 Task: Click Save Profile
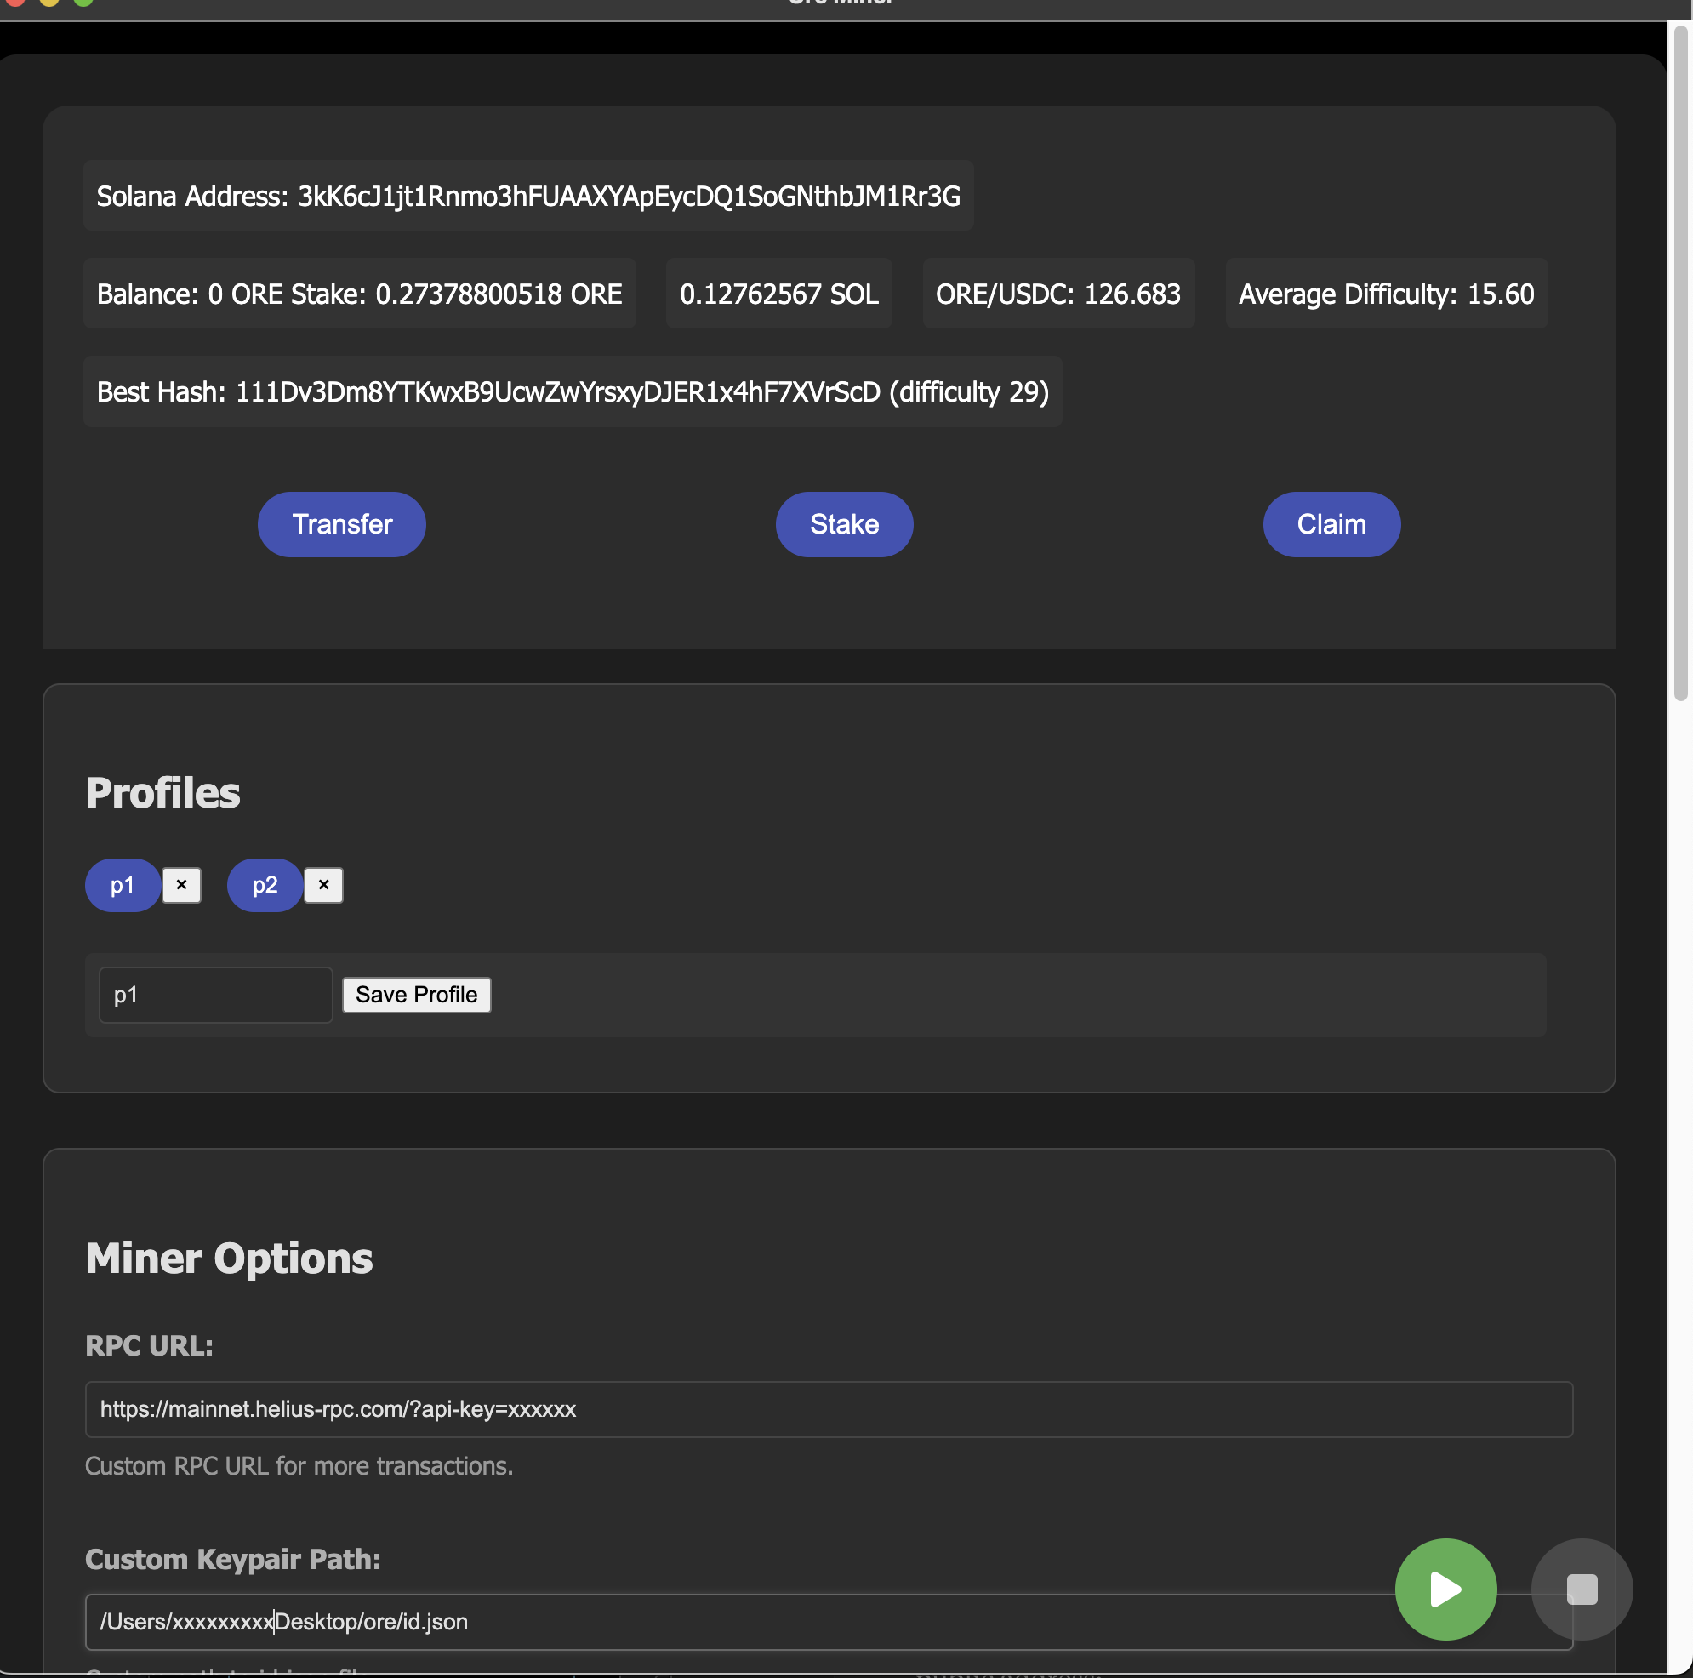click(x=416, y=995)
